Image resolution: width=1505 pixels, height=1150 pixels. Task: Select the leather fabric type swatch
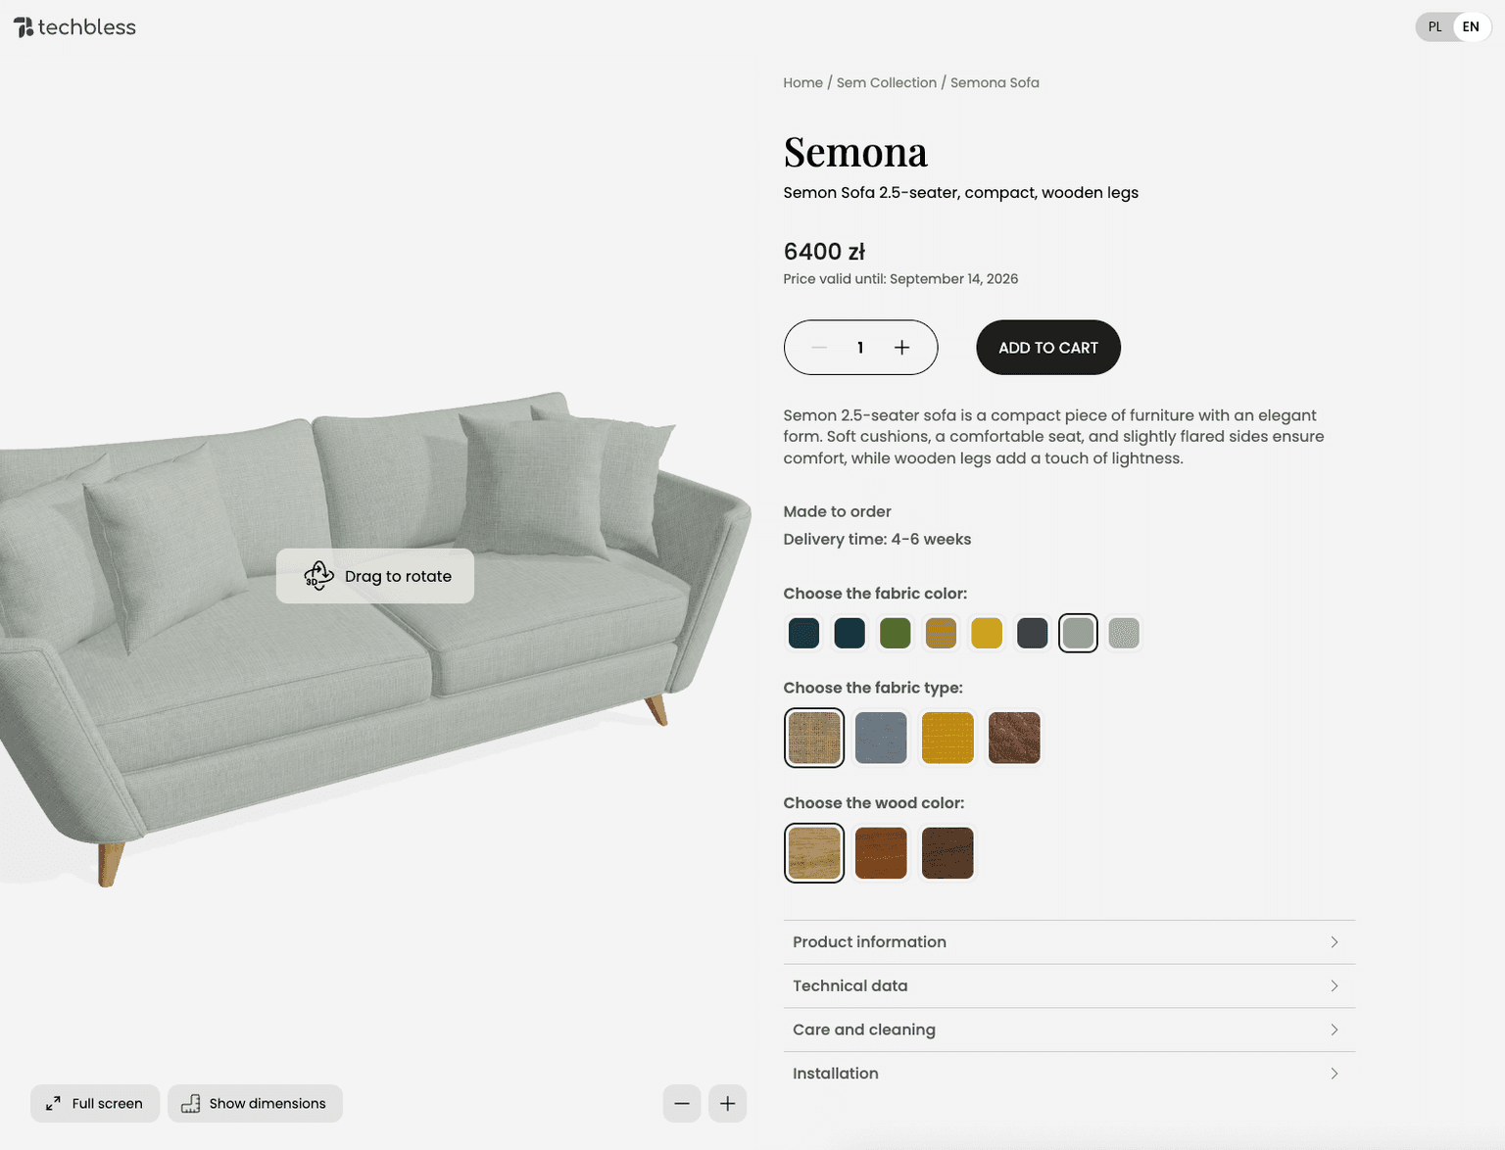(x=1014, y=738)
